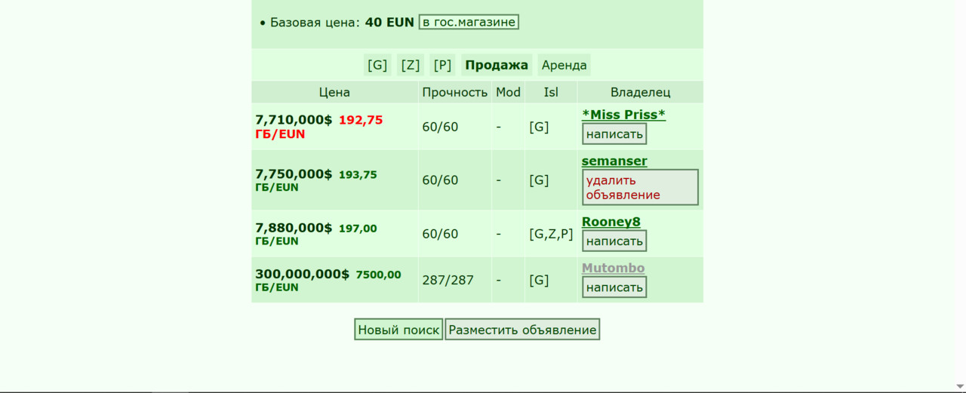Click the 'Разместить объявление' button
The height and width of the screenshot is (393, 966).
(x=522, y=330)
